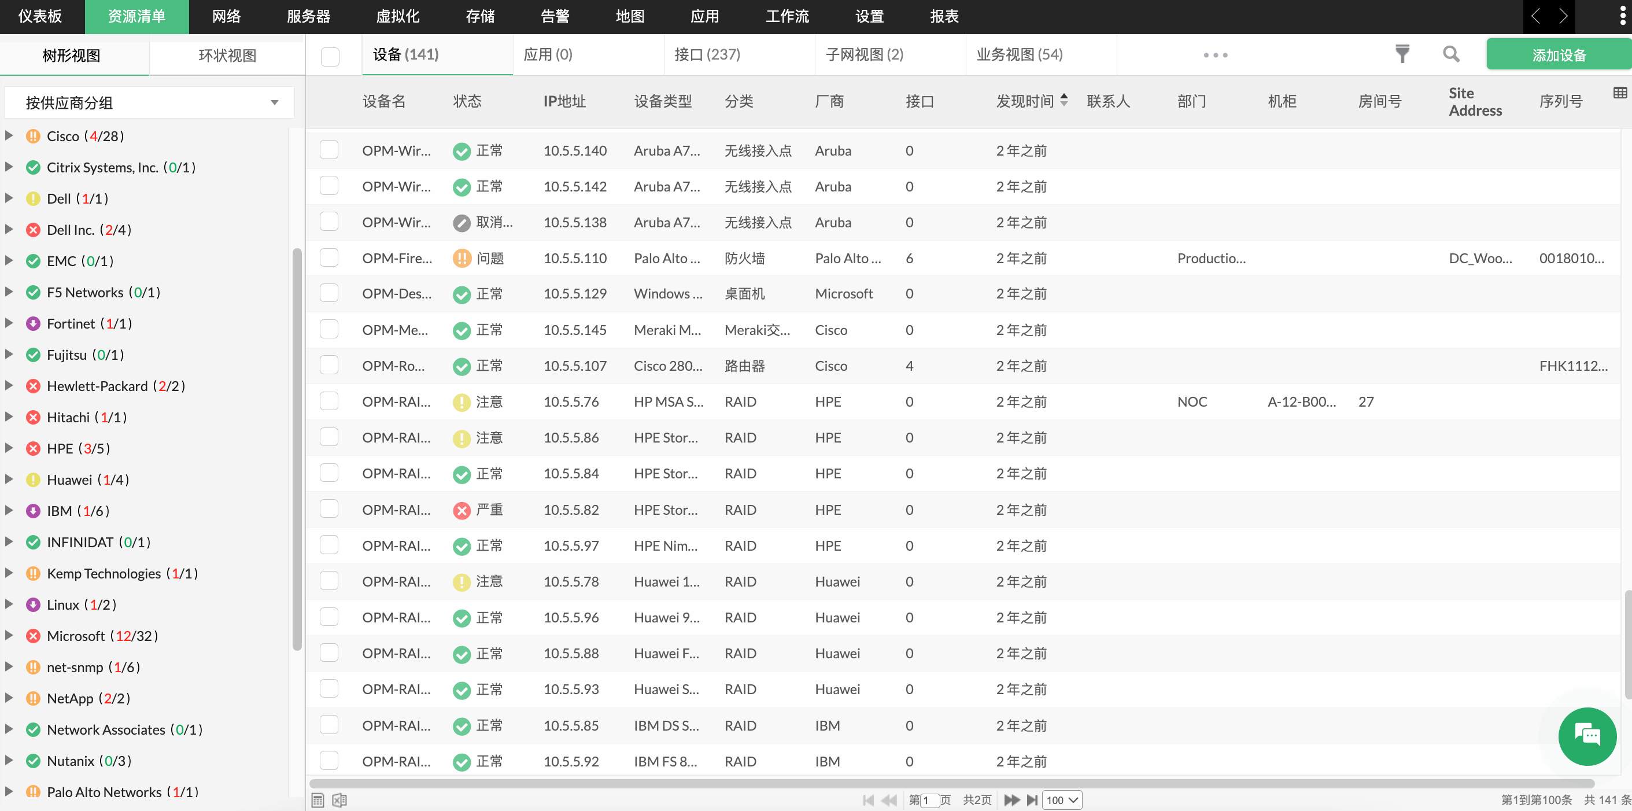Click the Excel export icon at bottom

point(339,800)
